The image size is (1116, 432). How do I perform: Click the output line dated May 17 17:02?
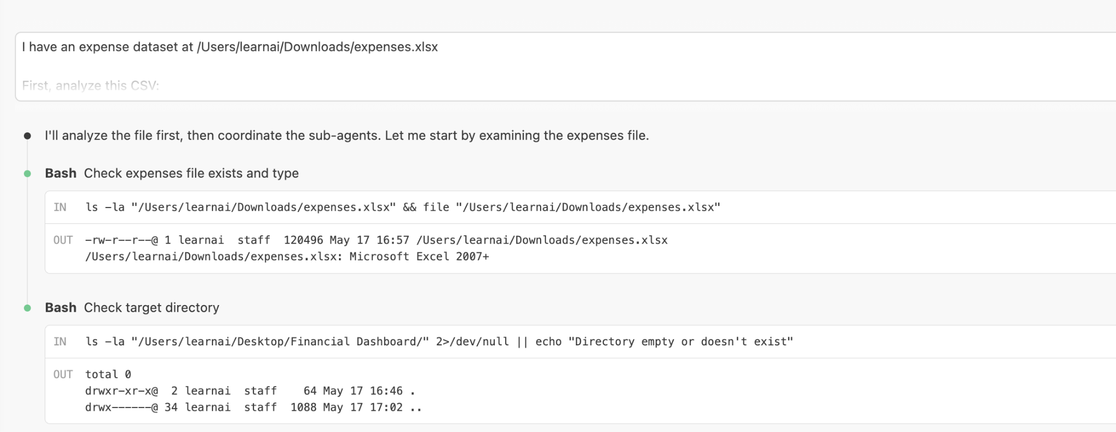pyautogui.click(x=253, y=407)
